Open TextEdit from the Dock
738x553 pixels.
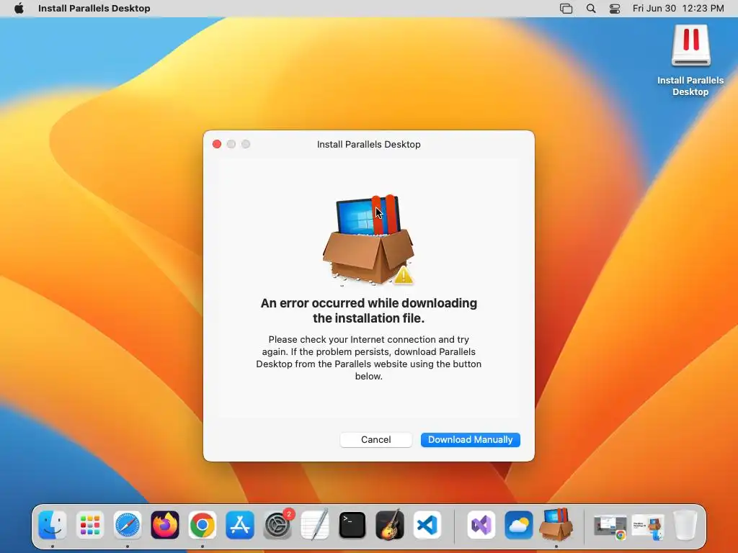315,525
